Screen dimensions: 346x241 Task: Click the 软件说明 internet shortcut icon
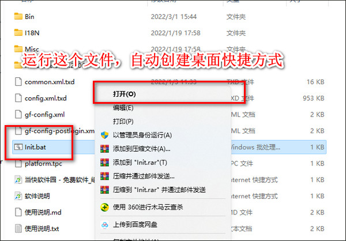coord(18,196)
